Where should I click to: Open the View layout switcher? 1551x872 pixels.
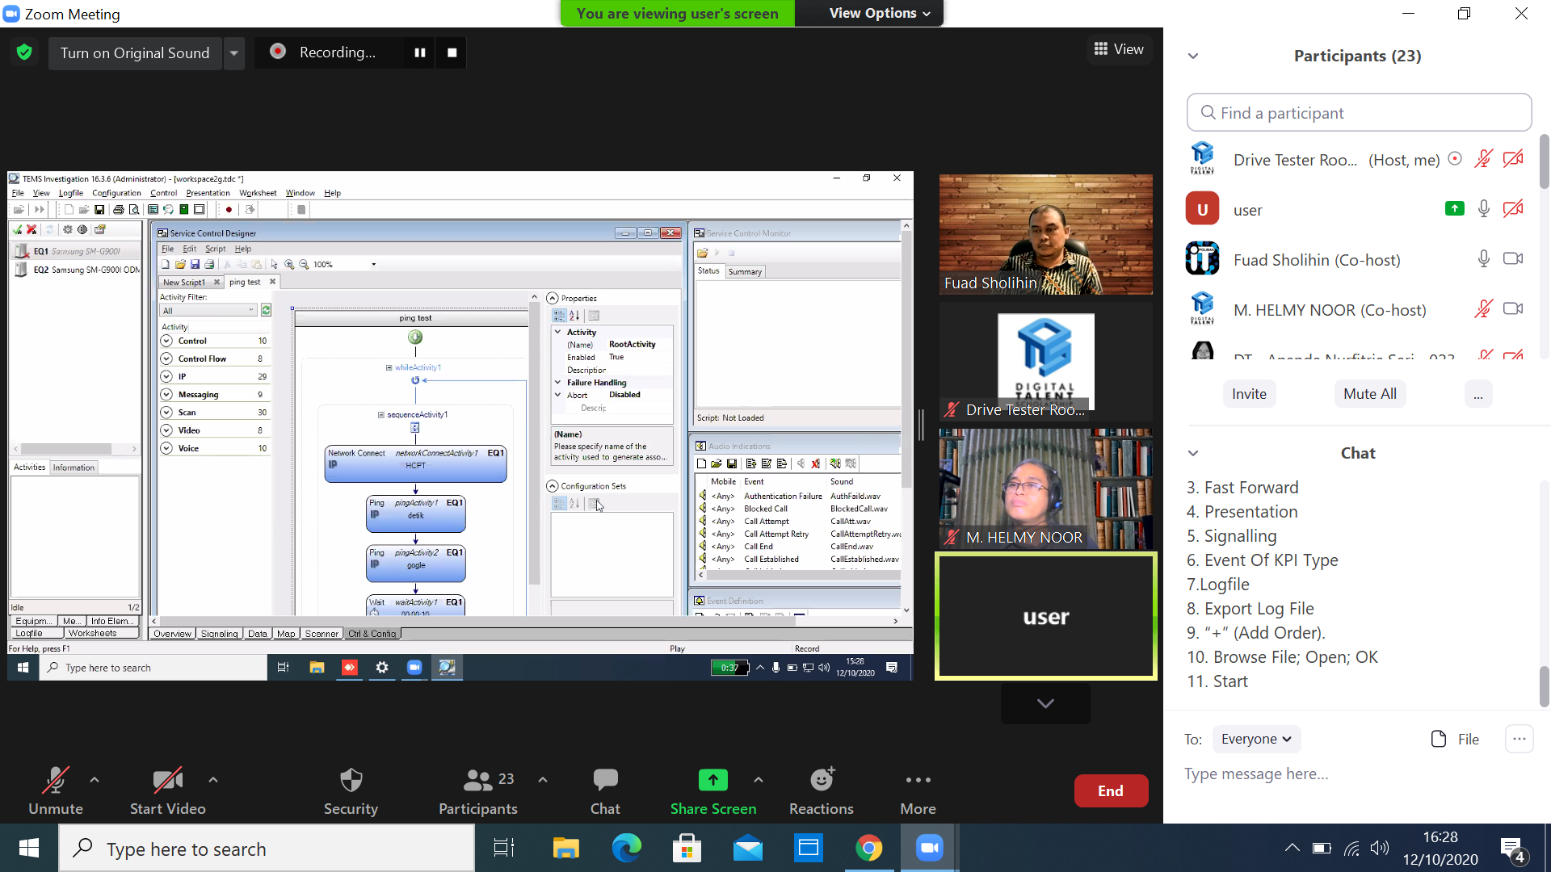tap(1119, 49)
